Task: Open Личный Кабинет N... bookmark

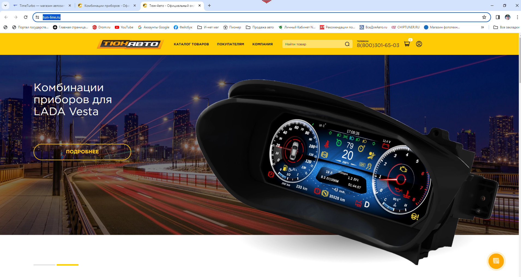Action: [297, 27]
